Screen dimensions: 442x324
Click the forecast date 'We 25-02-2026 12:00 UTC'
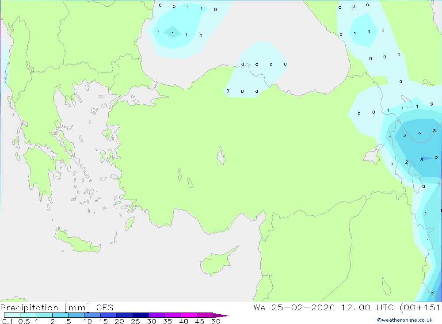pyautogui.click(x=324, y=307)
